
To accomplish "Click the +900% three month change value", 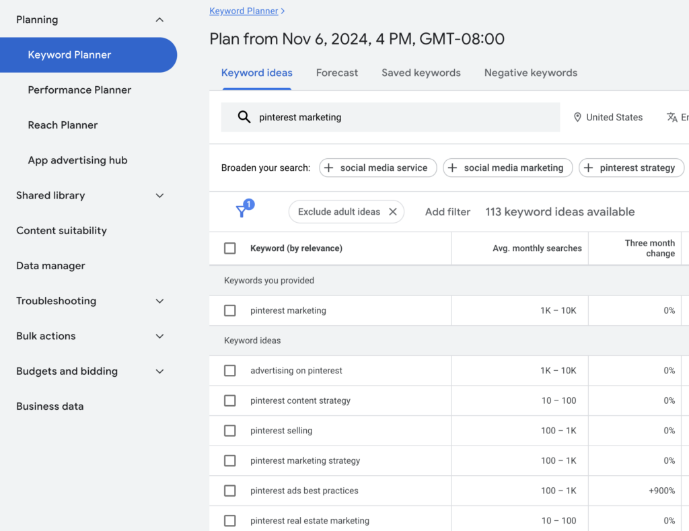I will (x=662, y=491).
